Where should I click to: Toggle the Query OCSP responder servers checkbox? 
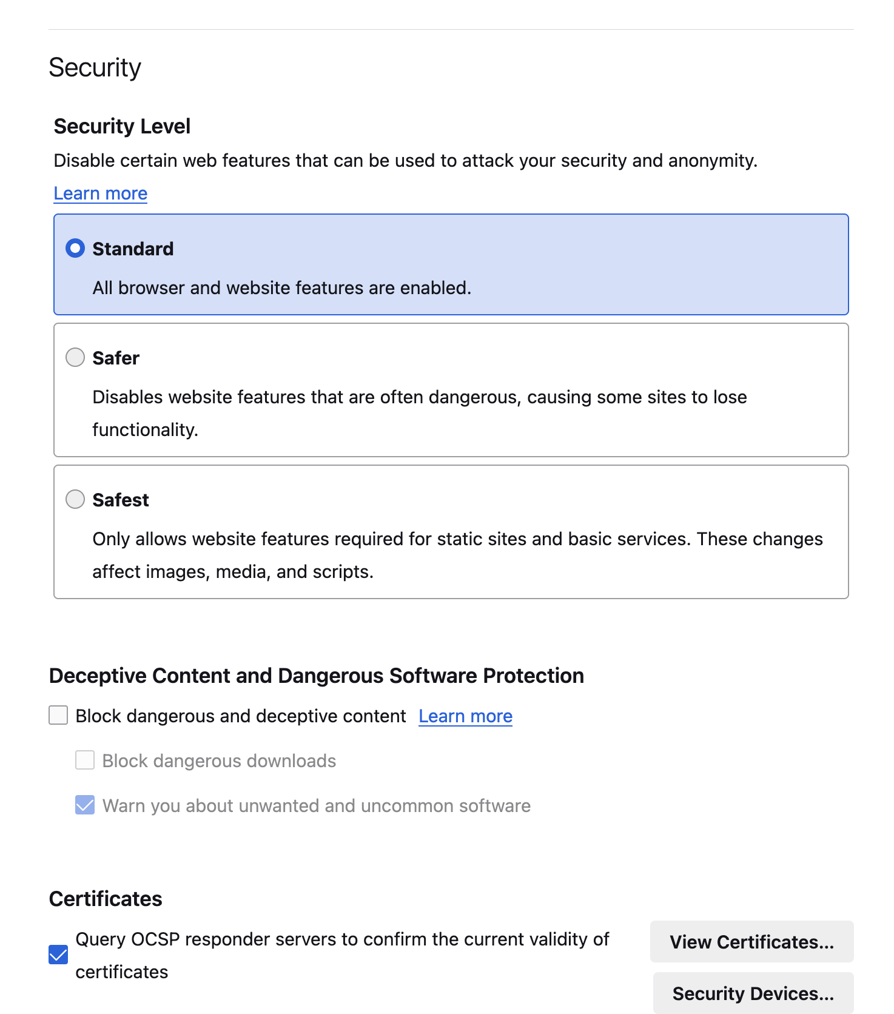pyautogui.click(x=58, y=955)
